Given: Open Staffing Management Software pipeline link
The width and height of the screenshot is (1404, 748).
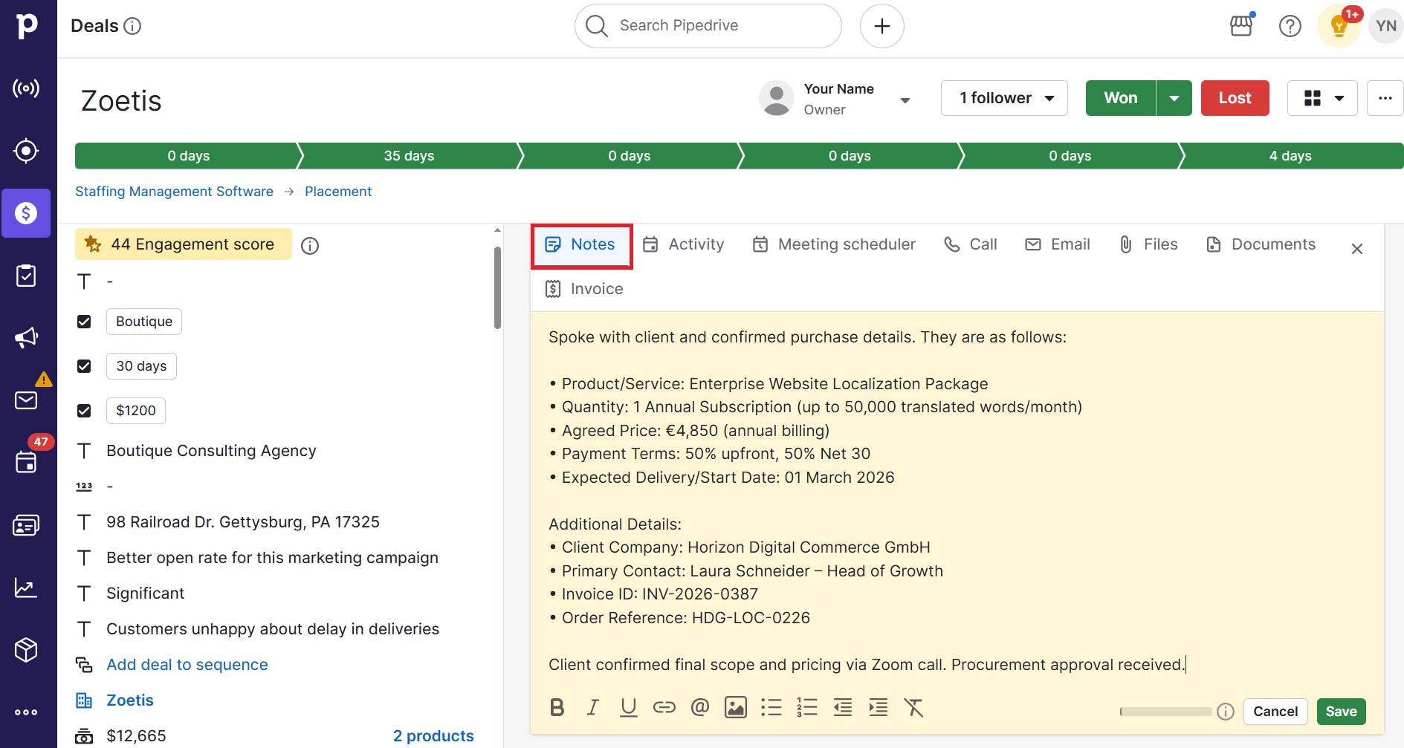Looking at the screenshot, I should click(174, 192).
